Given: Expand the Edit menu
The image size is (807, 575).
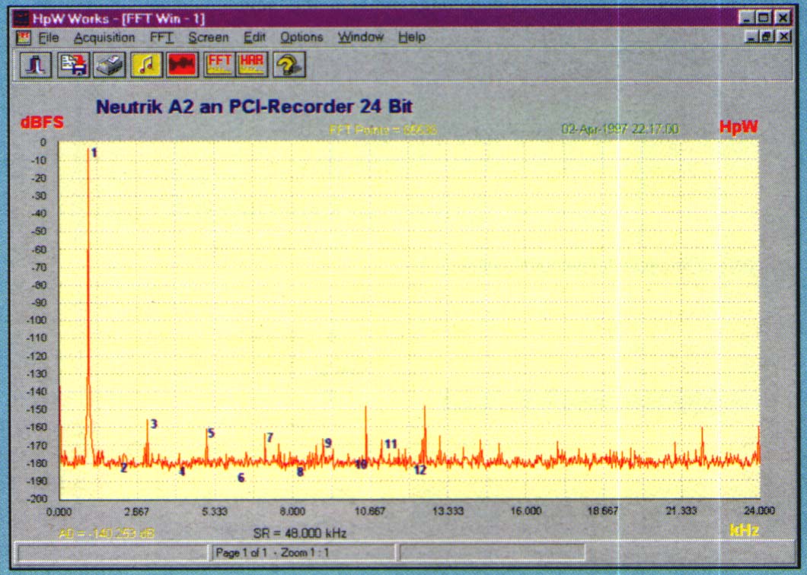Looking at the screenshot, I should tap(254, 37).
